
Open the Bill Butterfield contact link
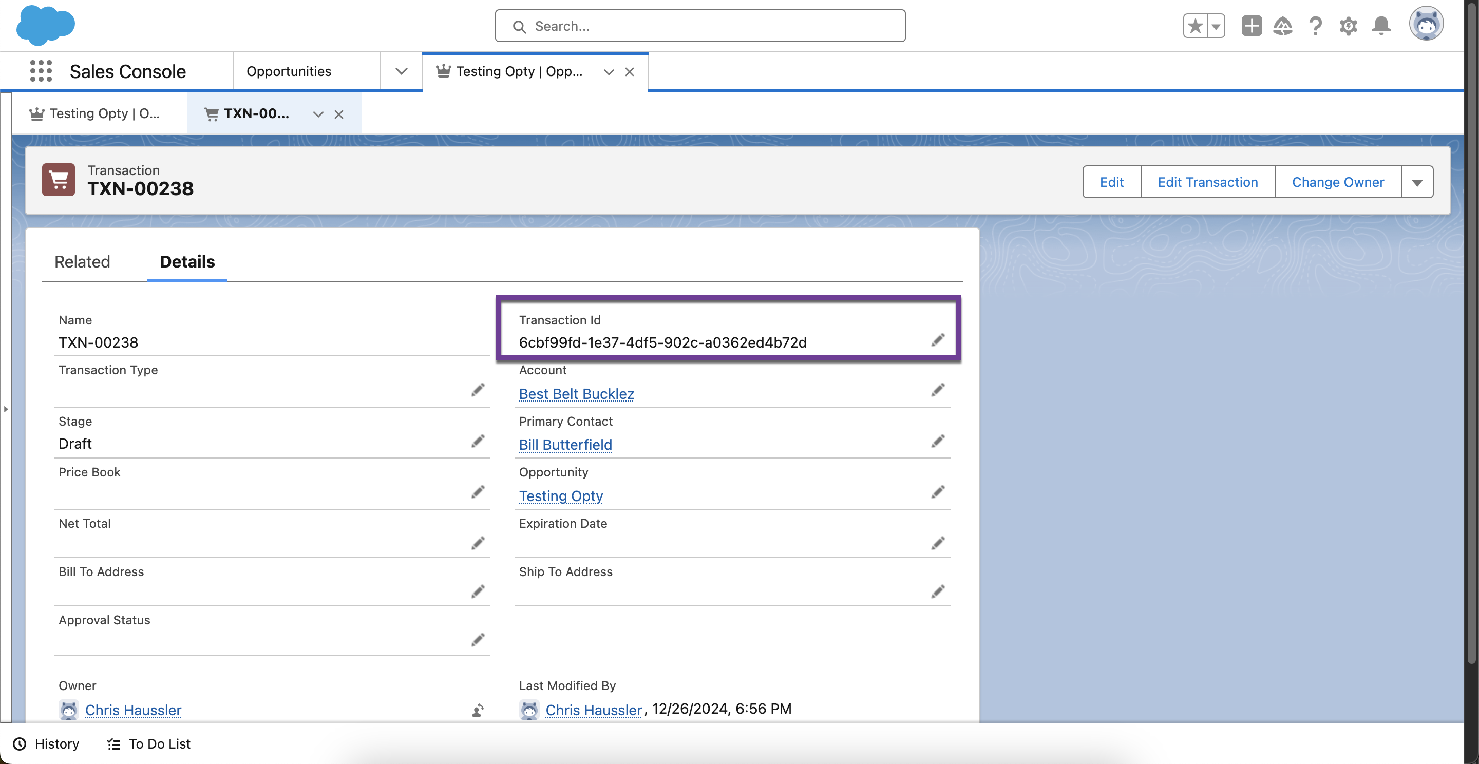pos(565,445)
